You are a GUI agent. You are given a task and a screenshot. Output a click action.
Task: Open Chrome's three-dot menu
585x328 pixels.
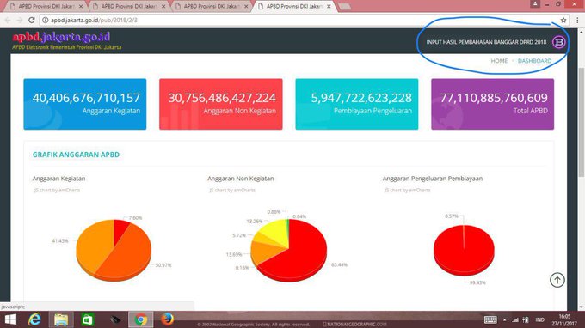pyautogui.click(x=577, y=20)
